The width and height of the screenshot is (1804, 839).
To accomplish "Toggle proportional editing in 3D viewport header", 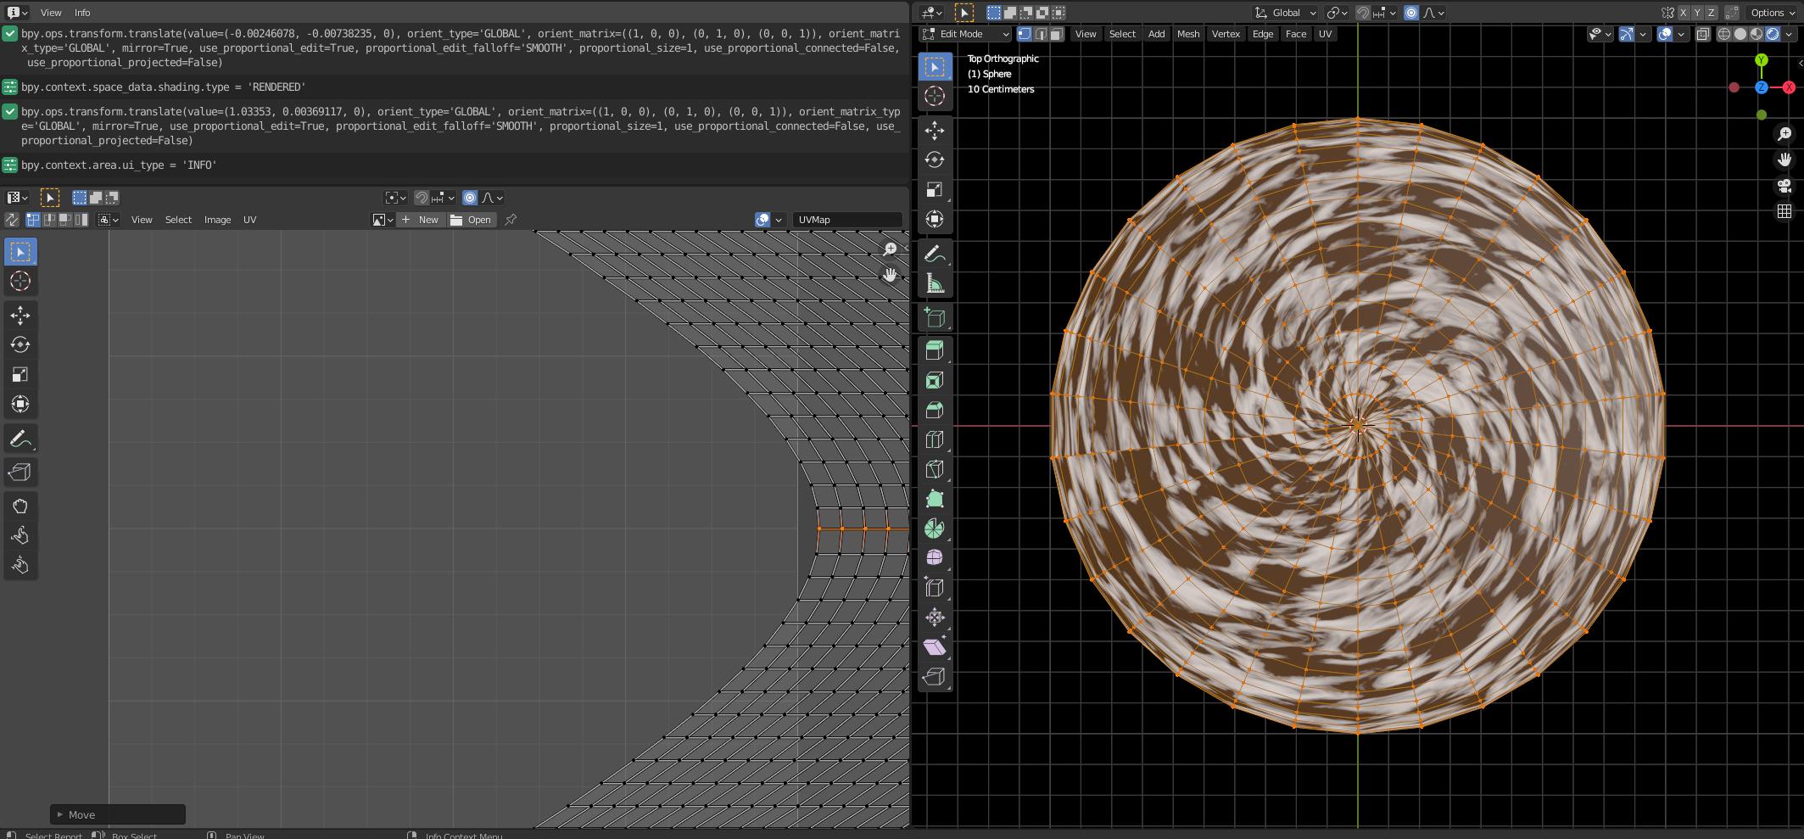I will (1410, 13).
